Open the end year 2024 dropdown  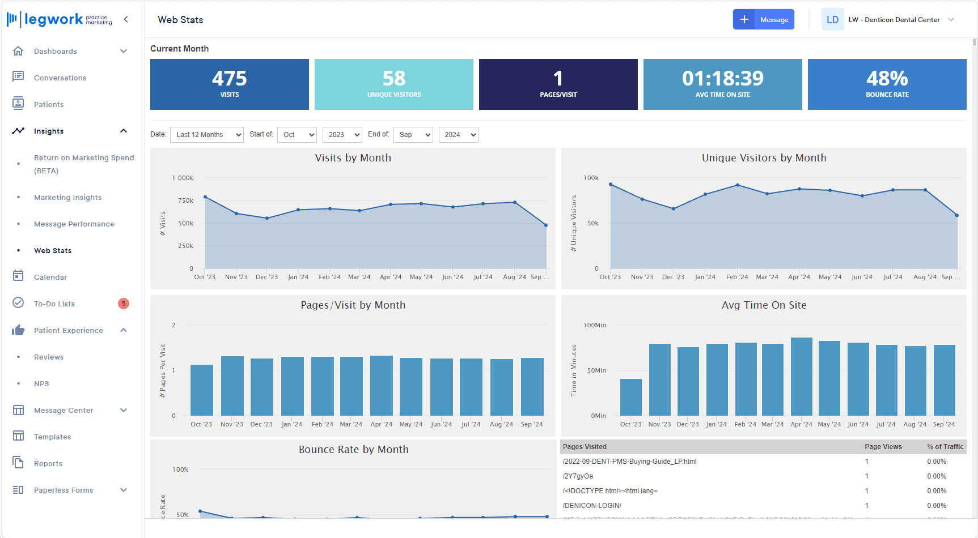coord(458,135)
